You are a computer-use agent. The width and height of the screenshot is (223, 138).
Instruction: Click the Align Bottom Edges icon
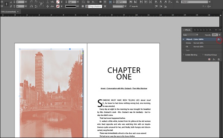[x=165, y=6]
